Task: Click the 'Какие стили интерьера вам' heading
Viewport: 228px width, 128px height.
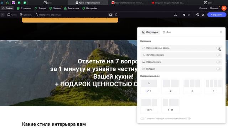Action: [54, 124]
